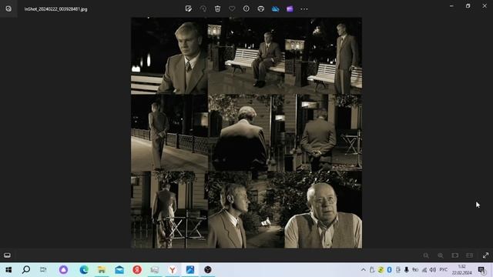Open the See more three-dots menu

coord(304,8)
